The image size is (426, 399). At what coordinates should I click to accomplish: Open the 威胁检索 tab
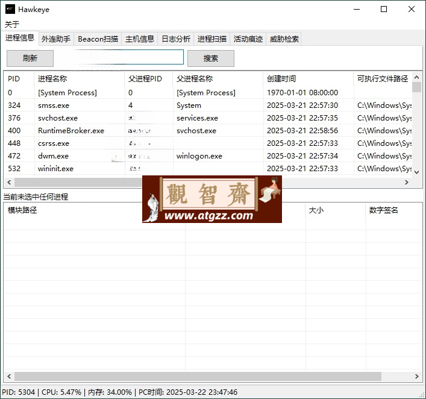(284, 39)
